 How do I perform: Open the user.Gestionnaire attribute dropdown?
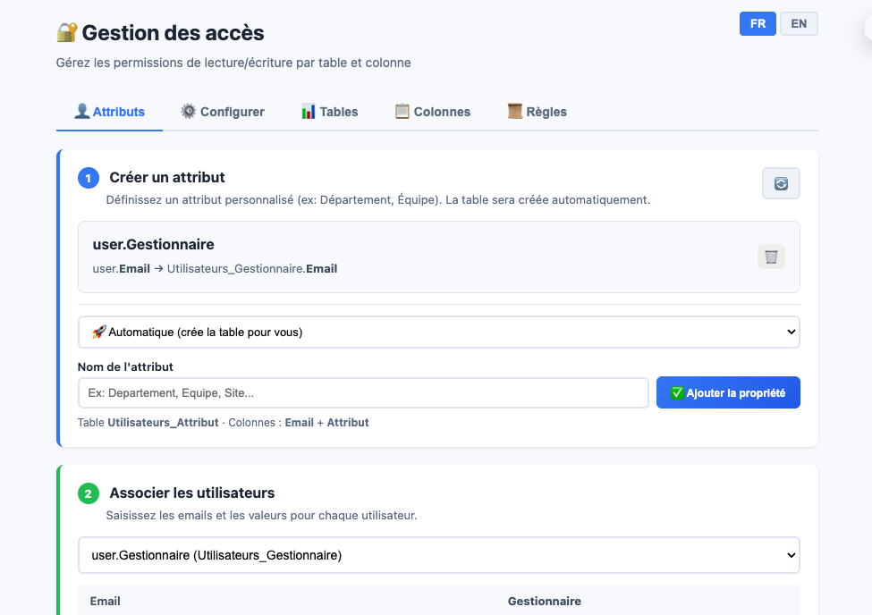pyautogui.click(x=436, y=555)
